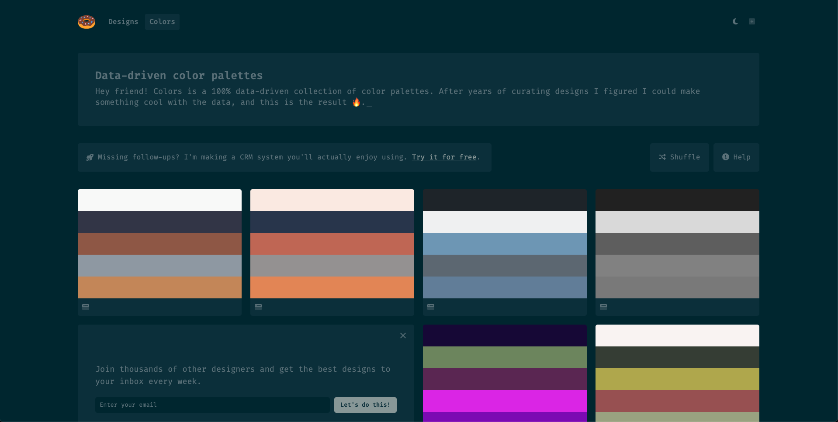Pick the bright orange stripe in second palette
838x422 pixels.
tap(332, 287)
